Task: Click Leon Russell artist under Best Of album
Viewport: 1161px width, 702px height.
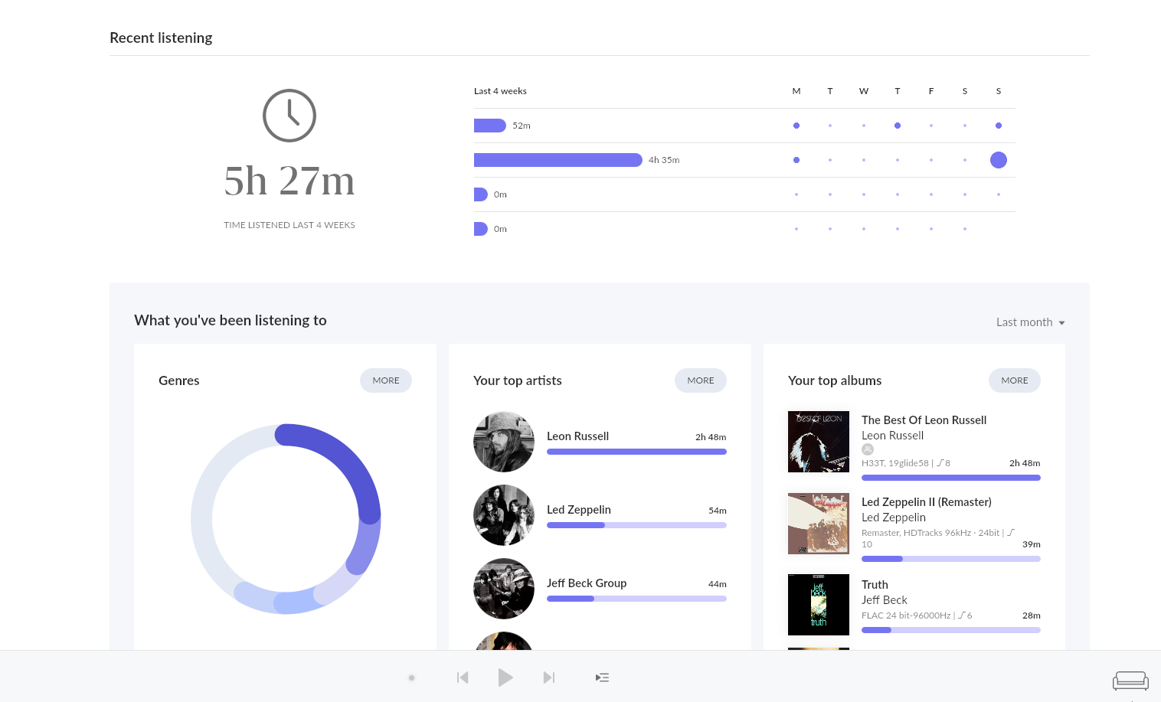Action: (x=893, y=436)
